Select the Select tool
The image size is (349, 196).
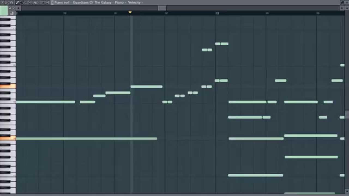[x=39, y=2]
